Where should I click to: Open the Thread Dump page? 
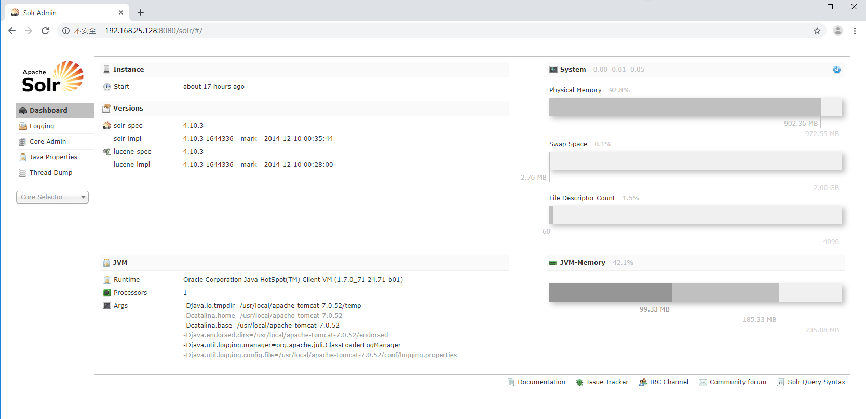click(55, 173)
